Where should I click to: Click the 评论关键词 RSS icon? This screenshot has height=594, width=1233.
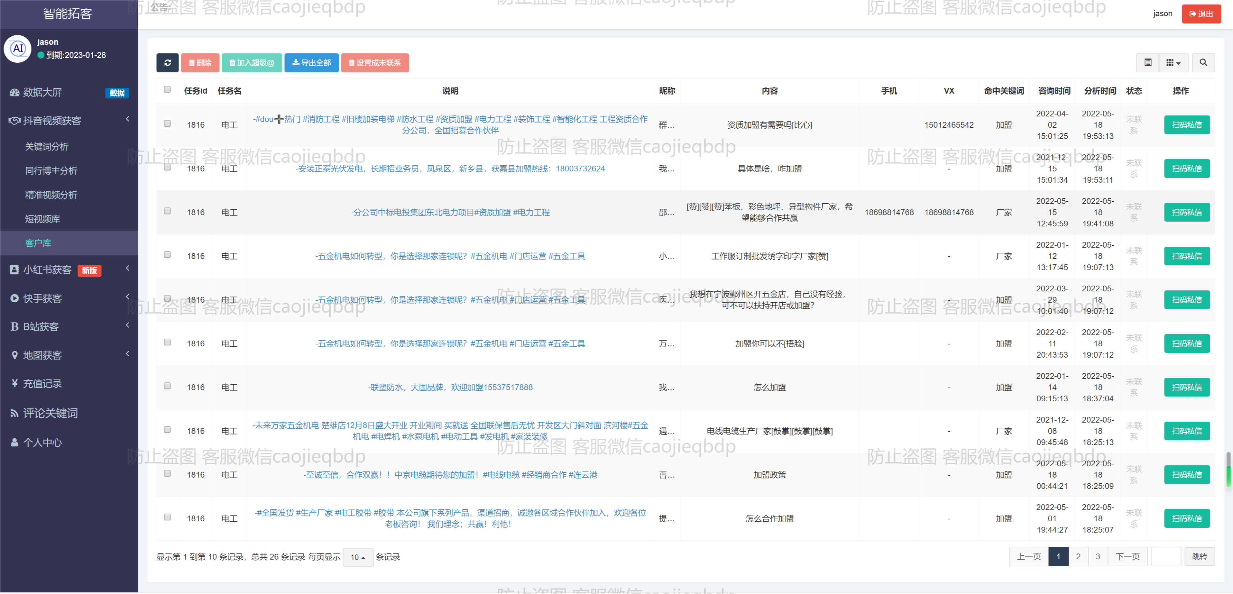[14, 413]
